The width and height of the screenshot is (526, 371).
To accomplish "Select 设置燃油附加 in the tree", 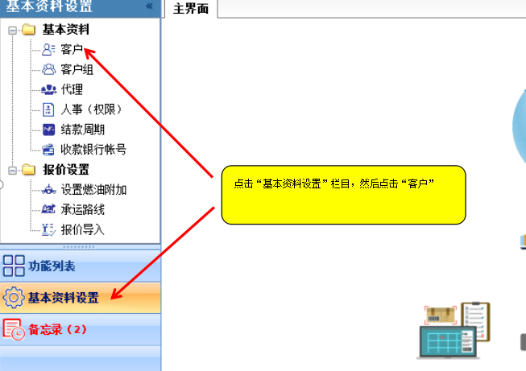I will [93, 190].
